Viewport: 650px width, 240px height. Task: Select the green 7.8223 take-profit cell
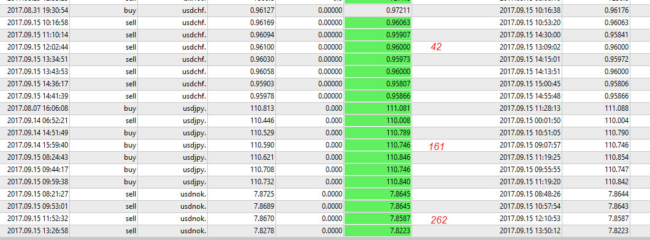point(378,231)
